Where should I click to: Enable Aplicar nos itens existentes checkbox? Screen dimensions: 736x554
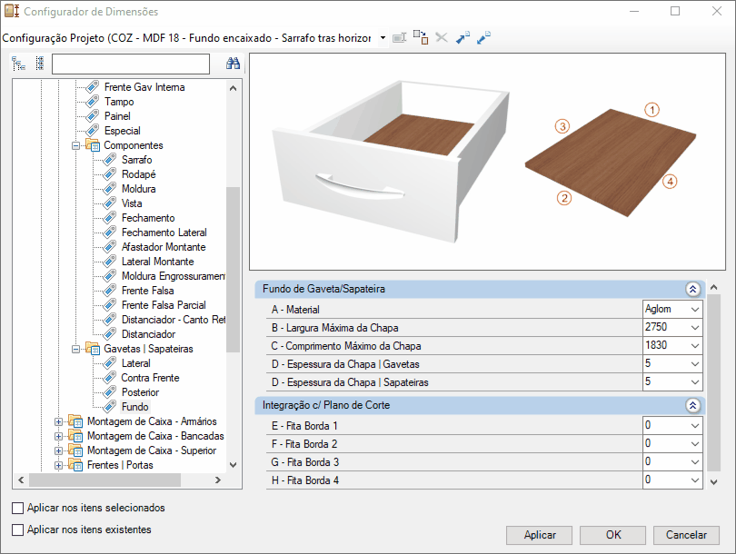pyautogui.click(x=18, y=529)
